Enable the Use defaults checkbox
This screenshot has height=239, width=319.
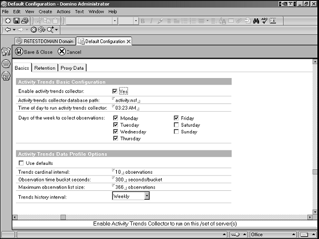pos(21,163)
